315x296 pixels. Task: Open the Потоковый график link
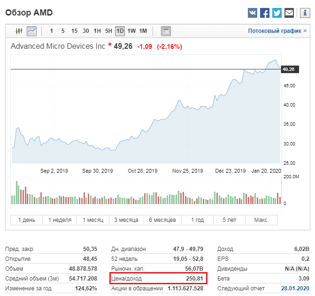pos(277,31)
